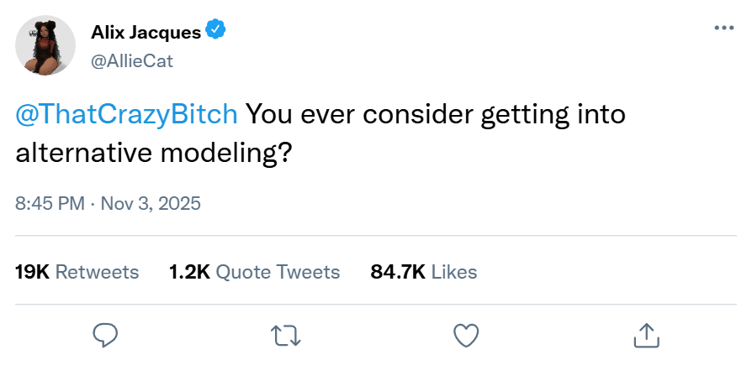Image resolution: width=752 pixels, height=381 pixels.
Task: Click the Nov 3, 2025 date
Action: (x=152, y=204)
